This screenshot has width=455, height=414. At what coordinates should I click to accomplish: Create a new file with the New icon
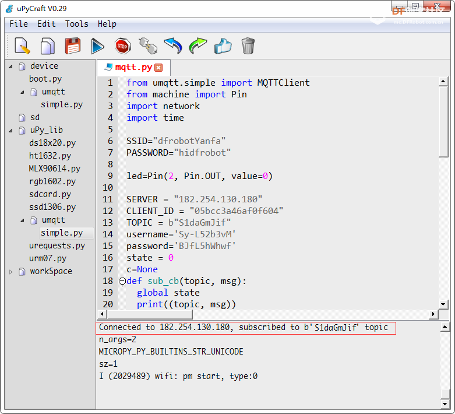(22, 46)
